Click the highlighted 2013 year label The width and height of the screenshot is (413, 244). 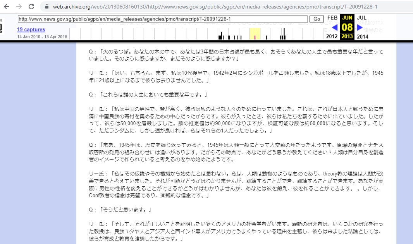point(347,37)
